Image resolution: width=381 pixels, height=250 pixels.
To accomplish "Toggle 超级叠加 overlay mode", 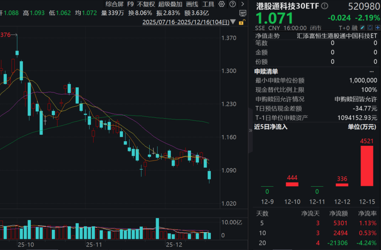I will [170, 4].
